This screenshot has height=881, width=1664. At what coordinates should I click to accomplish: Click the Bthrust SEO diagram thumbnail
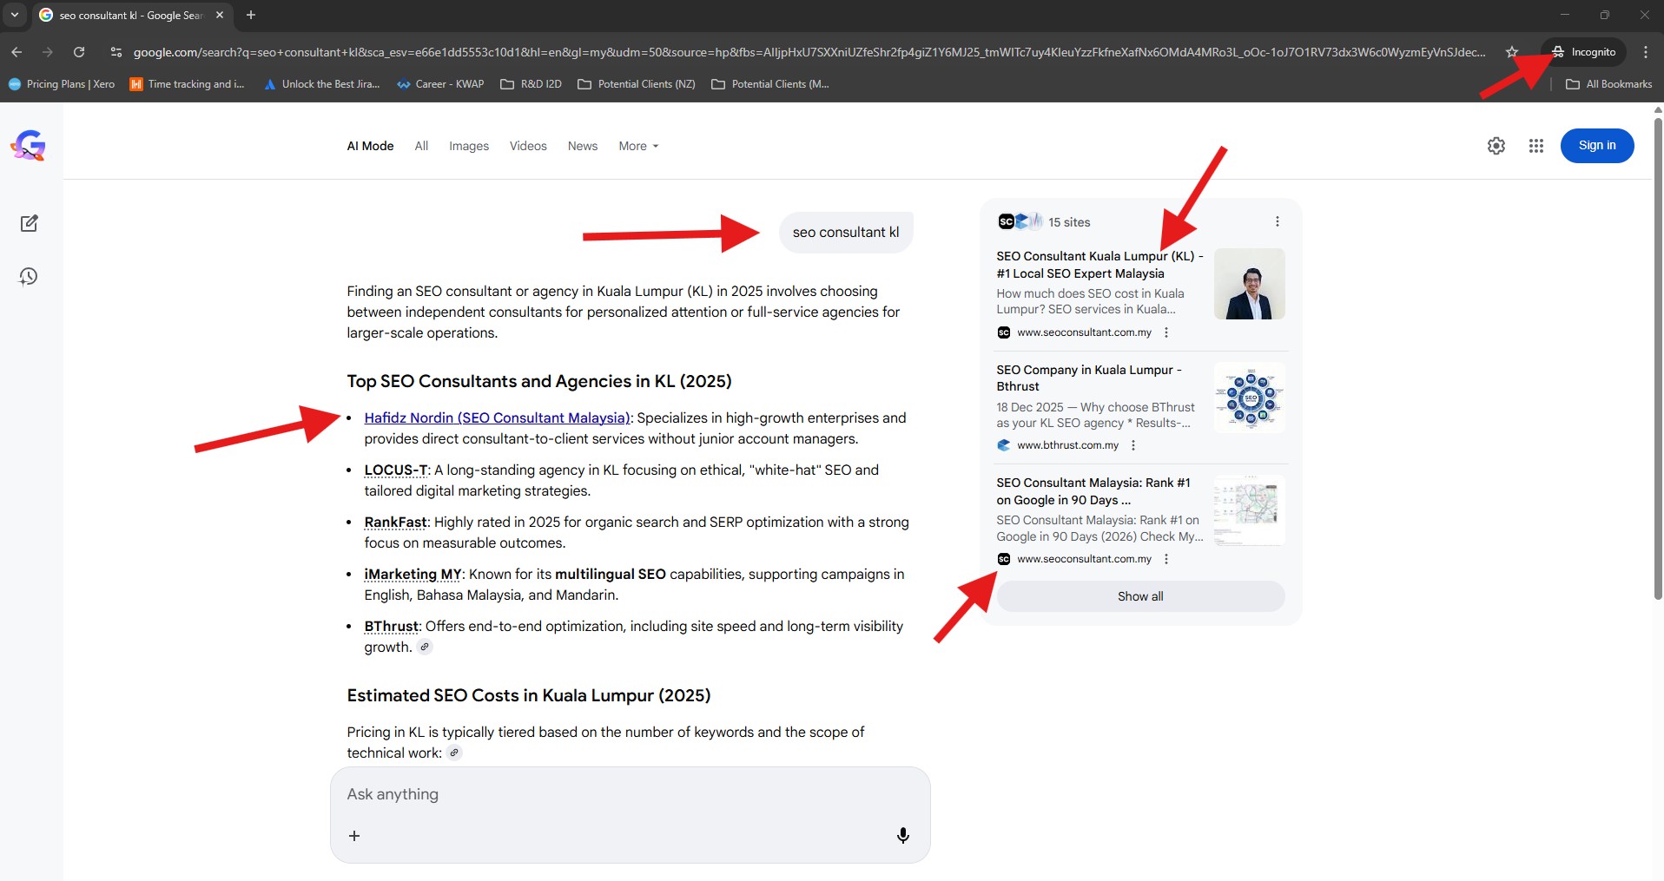(x=1250, y=398)
